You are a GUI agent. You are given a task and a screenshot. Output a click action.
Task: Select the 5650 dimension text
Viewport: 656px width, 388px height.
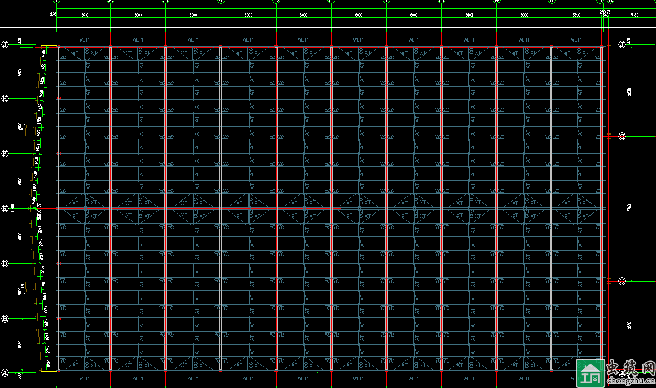point(634,15)
